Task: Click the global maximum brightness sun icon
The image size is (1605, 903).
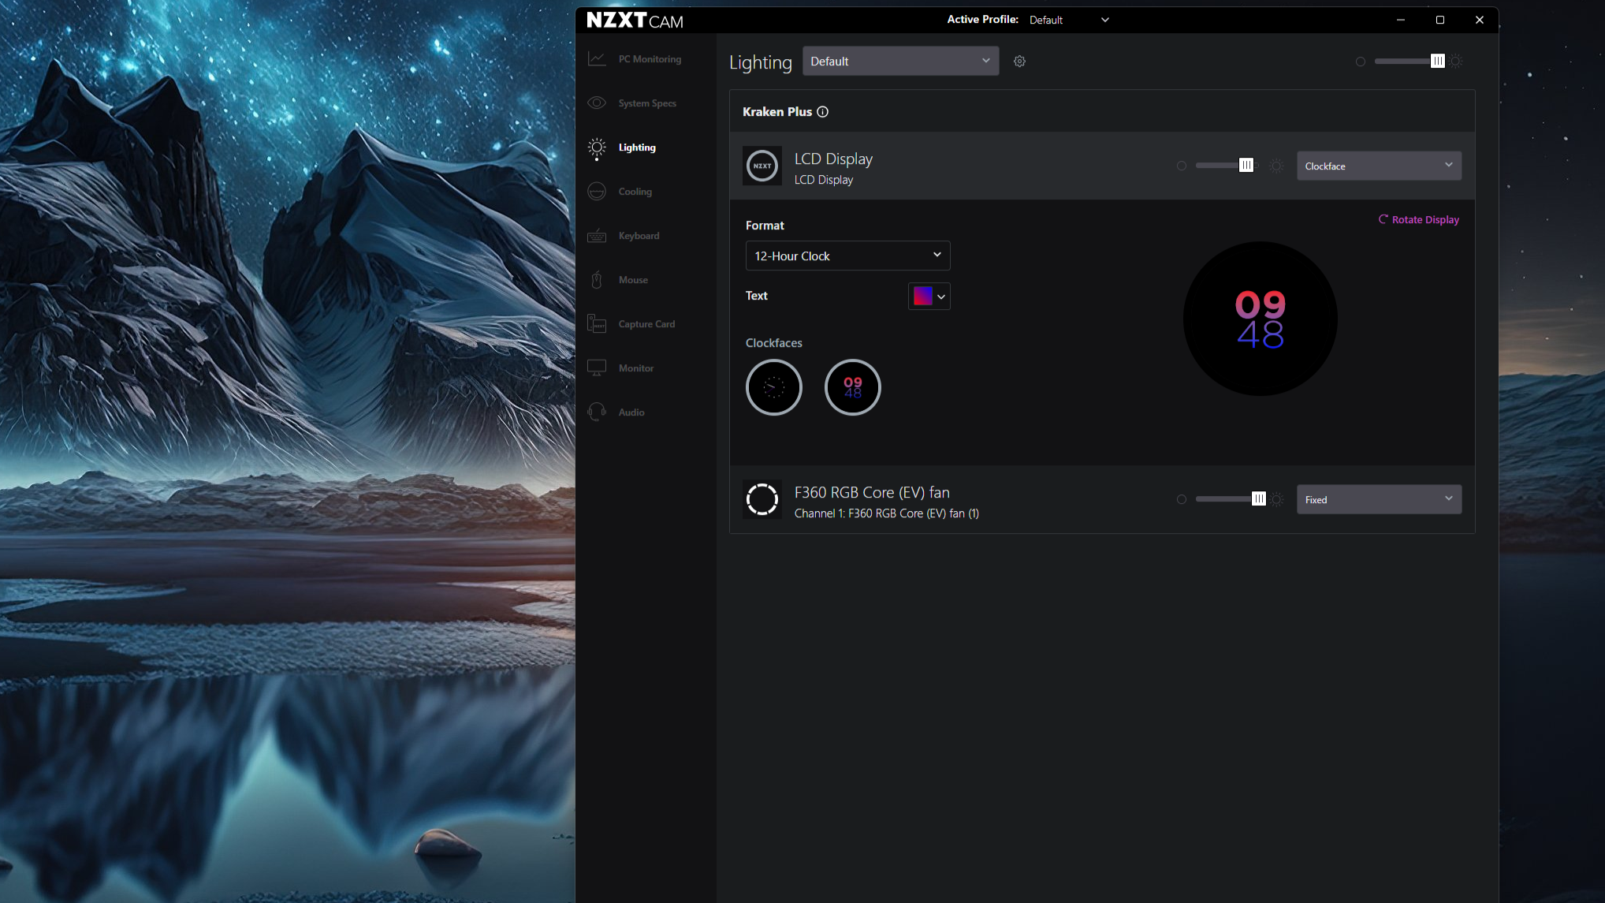Action: pyautogui.click(x=1456, y=61)
